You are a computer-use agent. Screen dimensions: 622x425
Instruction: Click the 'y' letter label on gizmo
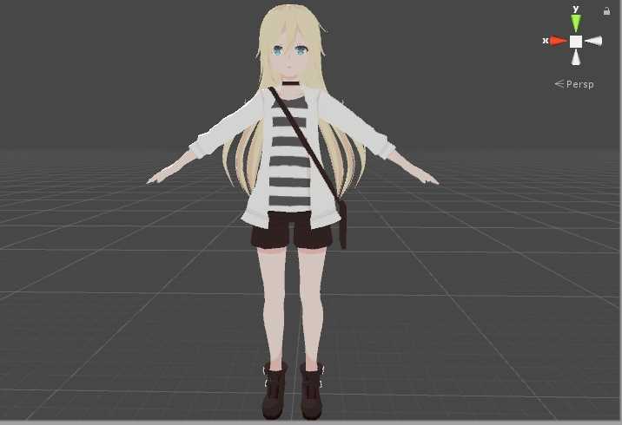[575, 9]
